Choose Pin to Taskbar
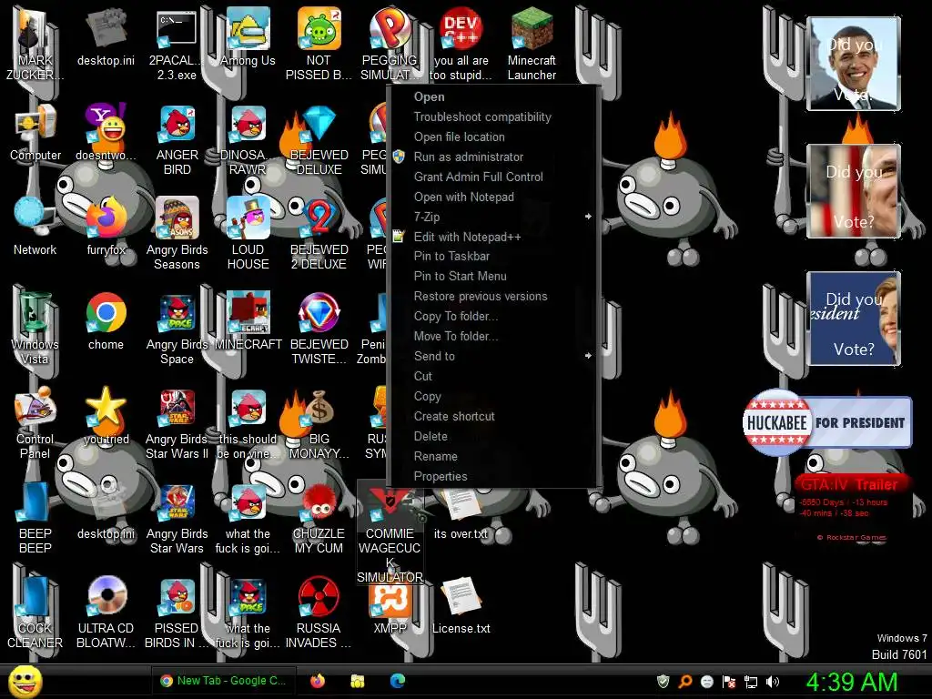This screenshot has height=699, width=932. tap(493, 256)
